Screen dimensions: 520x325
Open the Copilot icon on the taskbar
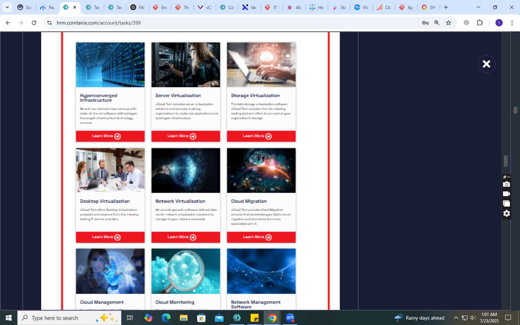point(148,318)
